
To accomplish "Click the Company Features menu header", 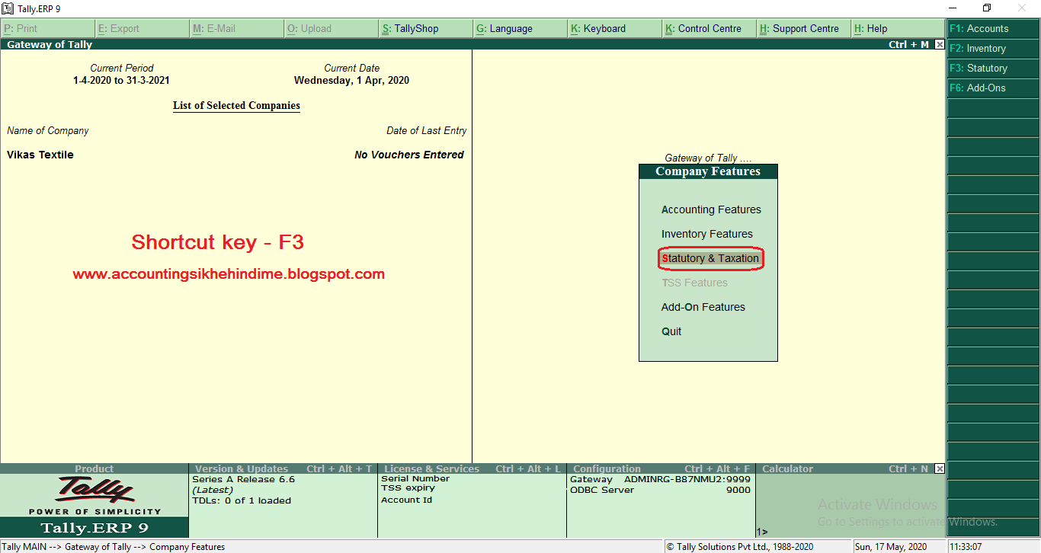I will [x=708, y=171].
